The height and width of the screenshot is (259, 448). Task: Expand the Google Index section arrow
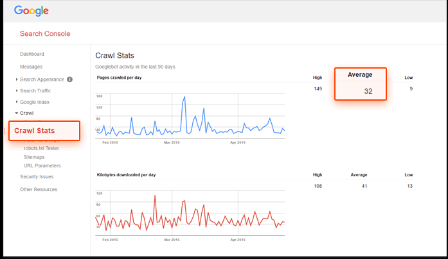(17, 102)
